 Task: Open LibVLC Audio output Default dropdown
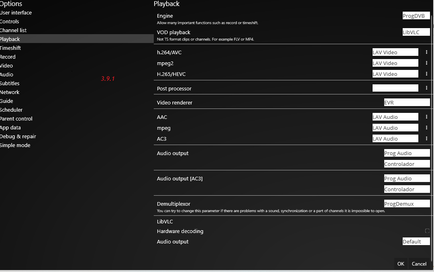tap(416, 241)
